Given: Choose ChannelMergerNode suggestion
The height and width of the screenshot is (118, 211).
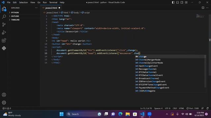Looking at the screenshot, I should pyautogui.click(x=170, y=60).
